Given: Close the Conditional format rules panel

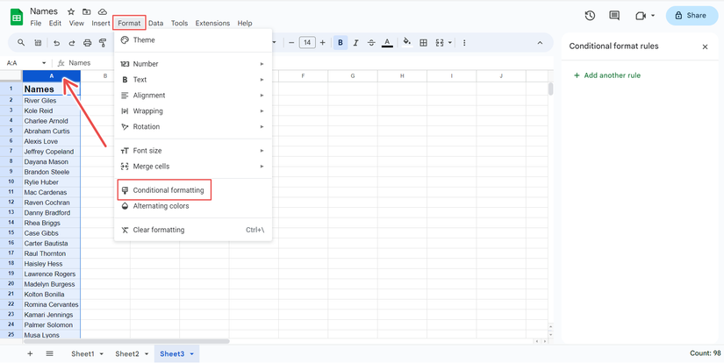Looking at the screenshot, I should coord(705,46).
